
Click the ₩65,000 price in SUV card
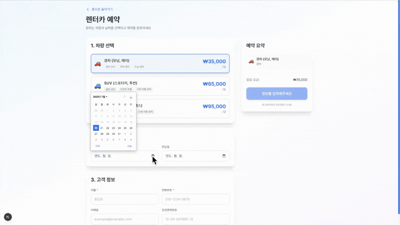point(214,84)
